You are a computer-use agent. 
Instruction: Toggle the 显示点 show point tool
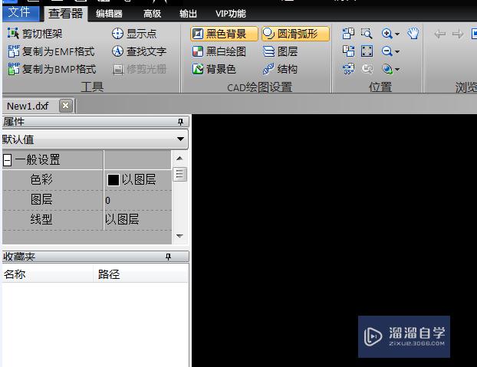[134, 34]
